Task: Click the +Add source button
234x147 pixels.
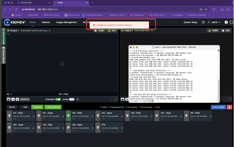Action: coord(24,107)
